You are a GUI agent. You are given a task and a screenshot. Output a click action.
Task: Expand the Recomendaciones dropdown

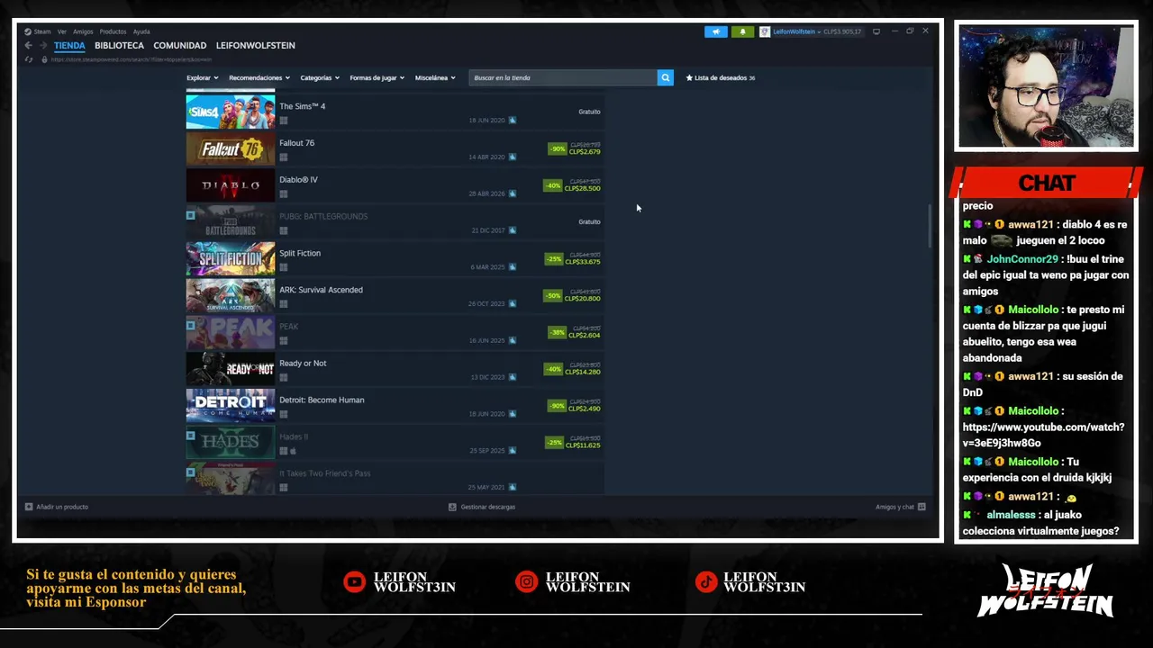pyautogui.click(x=259, y=77)
